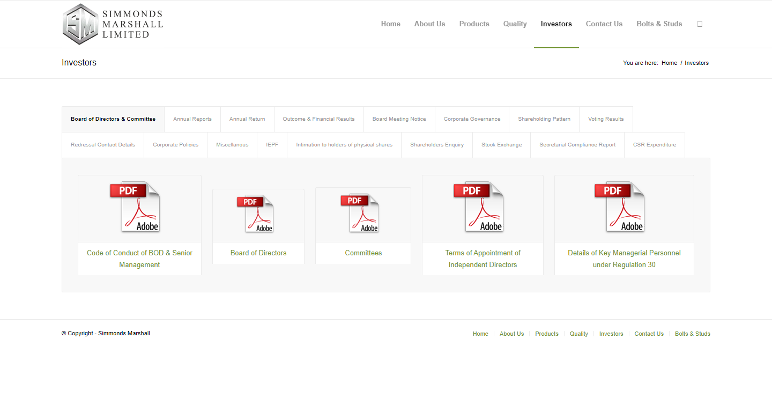The width and height of the screenshot is (772, 420).
Task: Go to Home in top navigation
Action: click(391, 24)
